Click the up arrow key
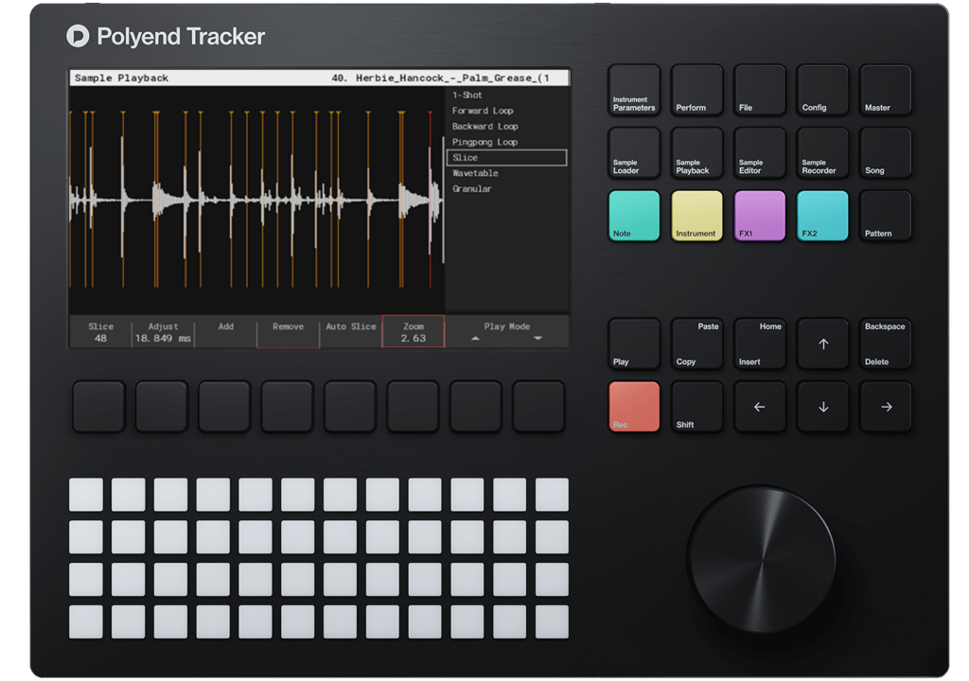 tap(822, 343)
